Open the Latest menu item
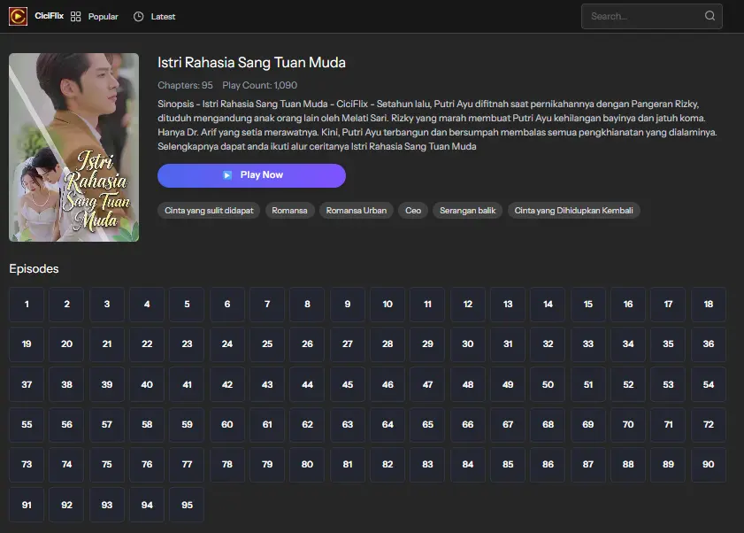This screenshot has height=533, width=744. [163, 17]
